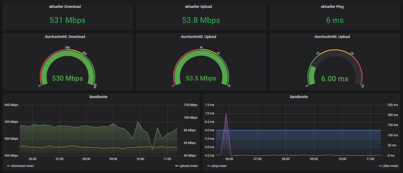Click the download line peak near 10:00
The image size is (403, 173).
[x=138, y=121]
